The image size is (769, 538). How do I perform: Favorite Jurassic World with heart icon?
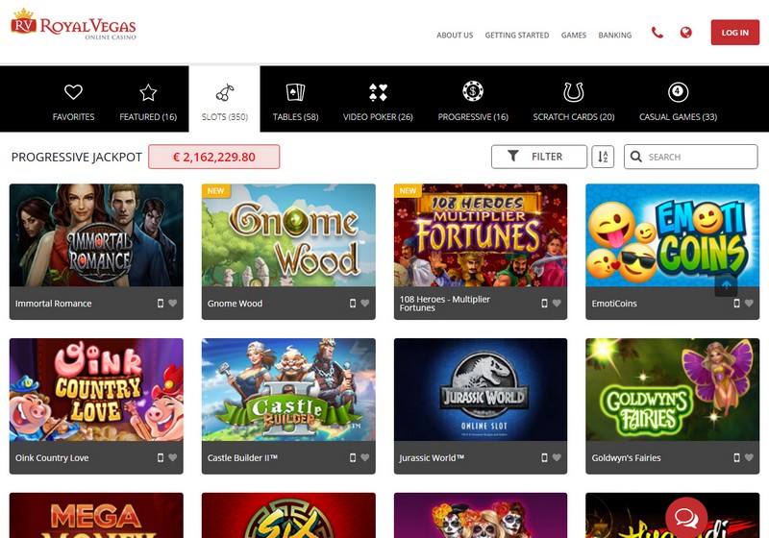point(557,457)
